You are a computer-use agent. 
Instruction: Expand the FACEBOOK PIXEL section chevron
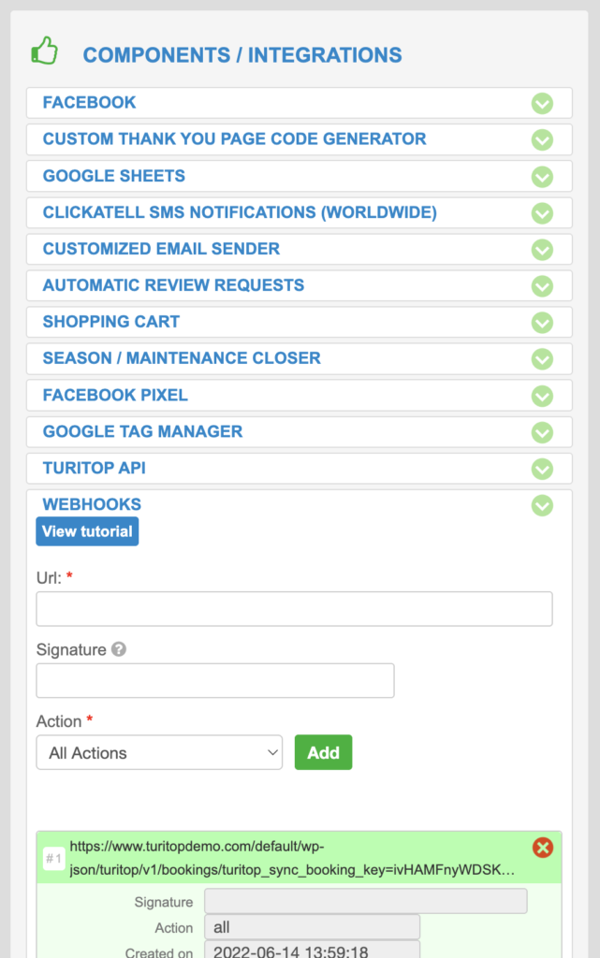542,396
